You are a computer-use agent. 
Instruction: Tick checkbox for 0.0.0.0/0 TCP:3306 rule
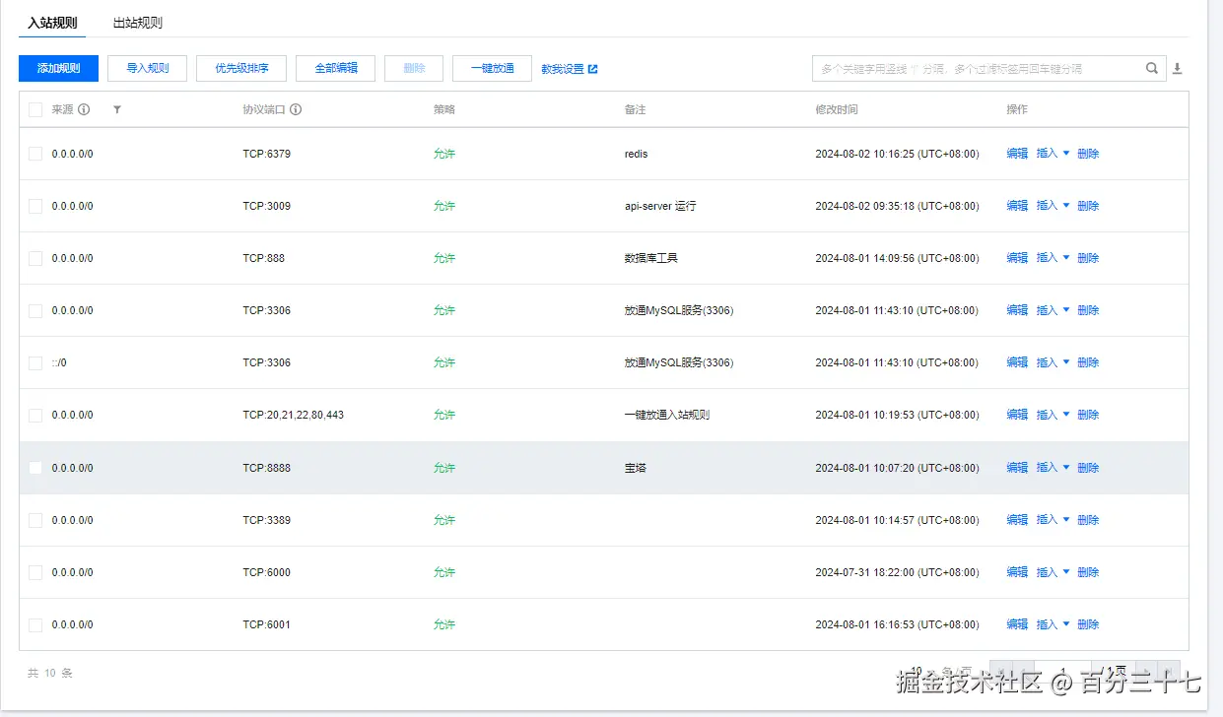[x=35, y=310]
